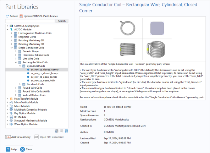Select the sc_rew_cc_open_helix part
Viewport: 210px width, 153px height.
coord(43,81)
